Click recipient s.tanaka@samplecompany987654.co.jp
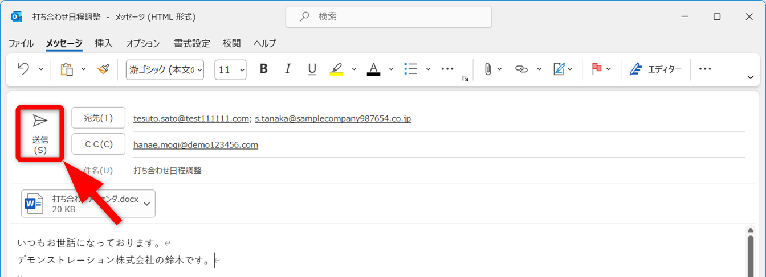 tap(333, 119)
